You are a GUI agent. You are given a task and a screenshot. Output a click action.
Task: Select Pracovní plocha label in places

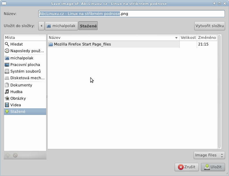point(25,65)
